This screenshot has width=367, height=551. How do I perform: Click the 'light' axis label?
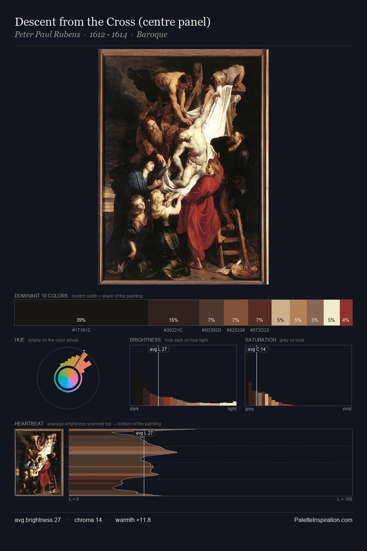pos(232,409)
